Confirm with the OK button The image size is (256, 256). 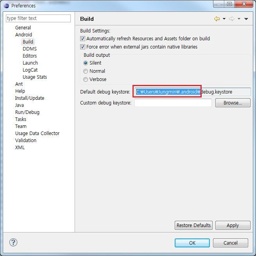pyautogui.click(x=192, y=243)
